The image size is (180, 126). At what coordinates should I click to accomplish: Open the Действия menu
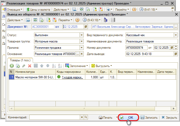click(15, 20)
